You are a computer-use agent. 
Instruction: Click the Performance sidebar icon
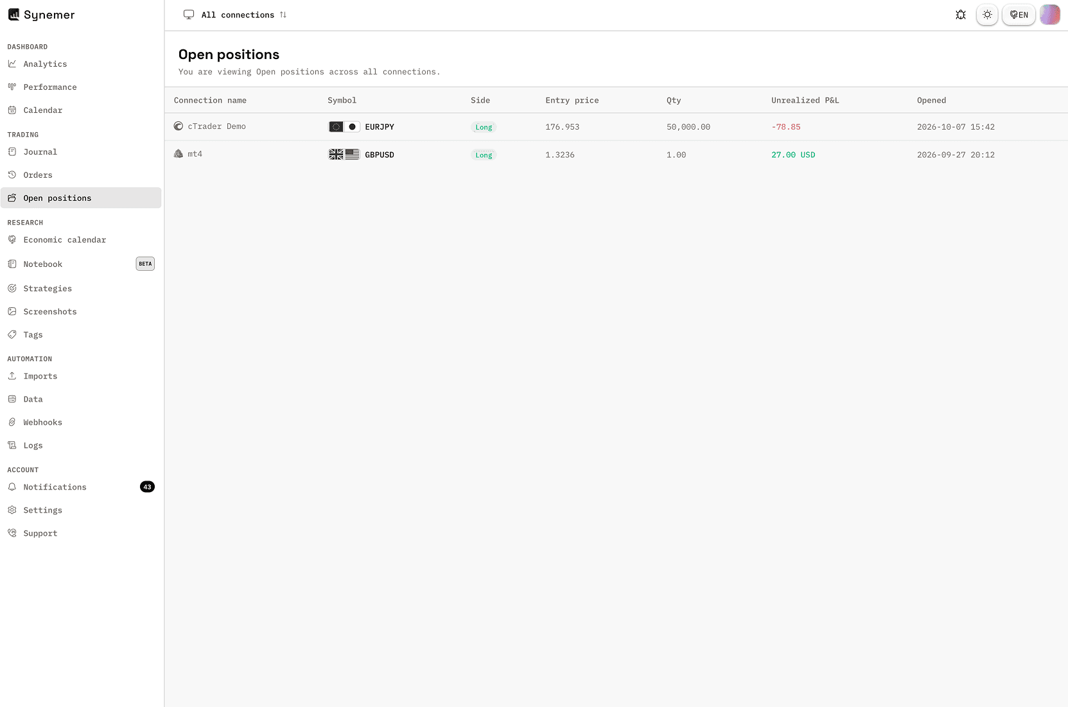(x=12, y=87)
